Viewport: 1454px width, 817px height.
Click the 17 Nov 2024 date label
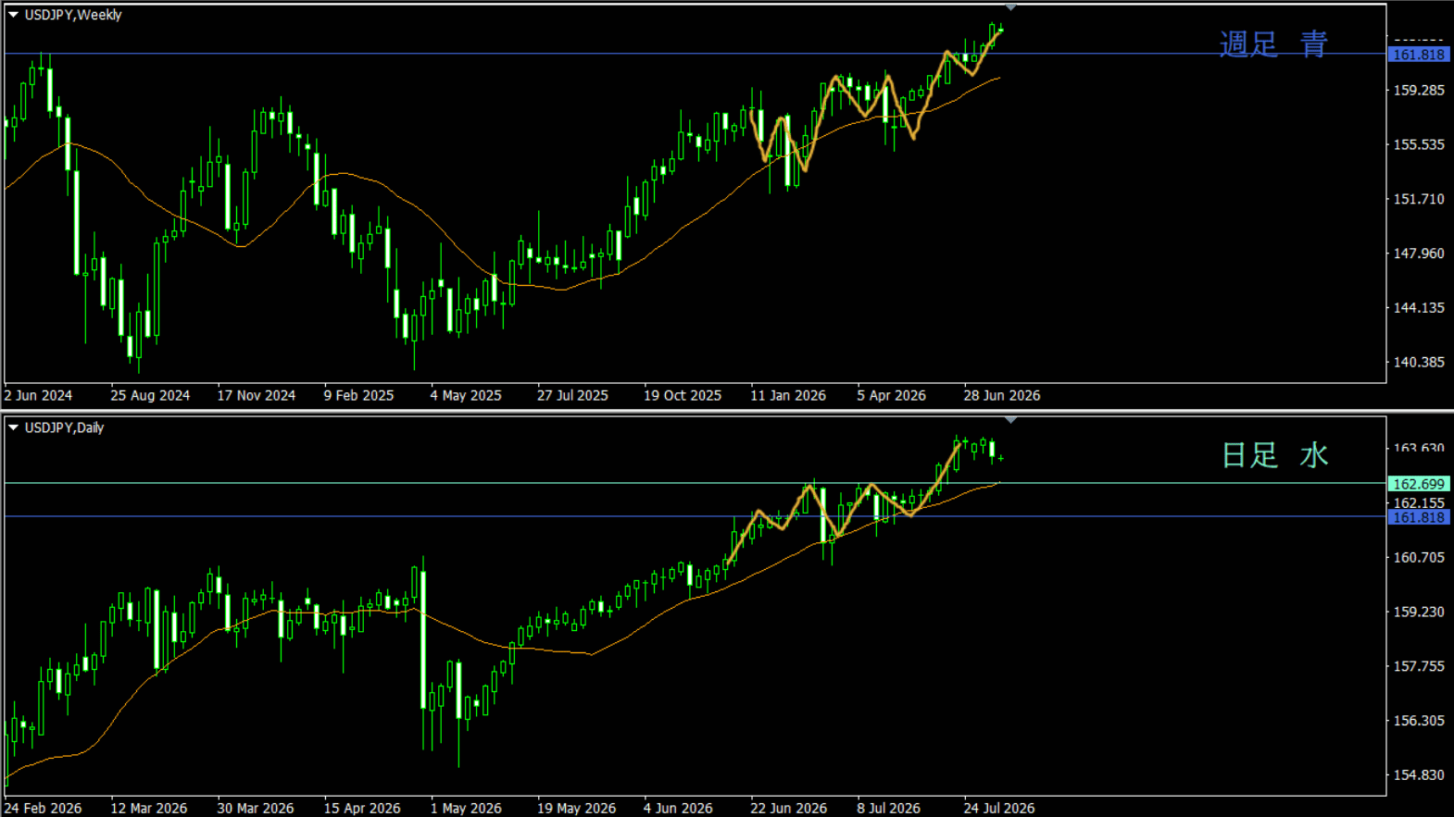[x=257, y=395]
